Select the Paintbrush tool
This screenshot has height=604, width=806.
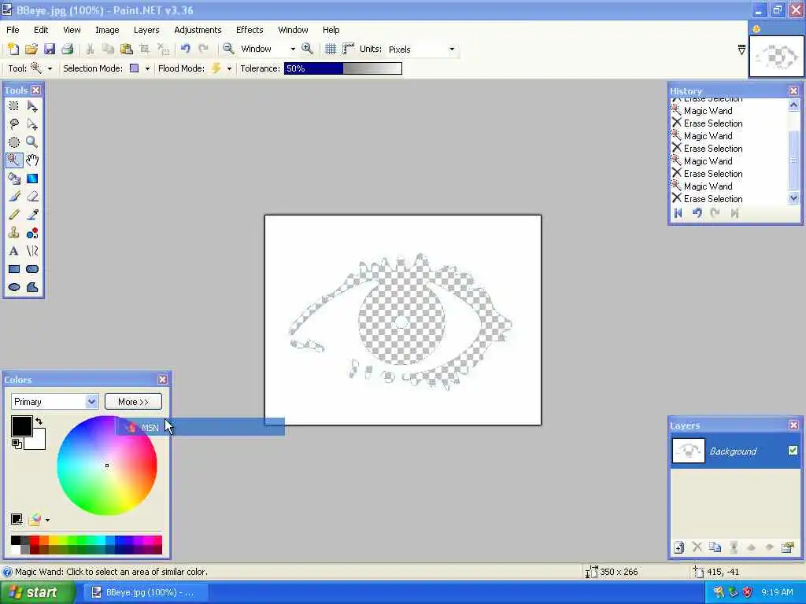(14, 197)
